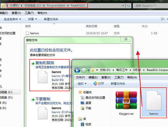Open the 查看(V) menu in the Readiris17 window
168x127 pixels.
[x=16, y=13]
